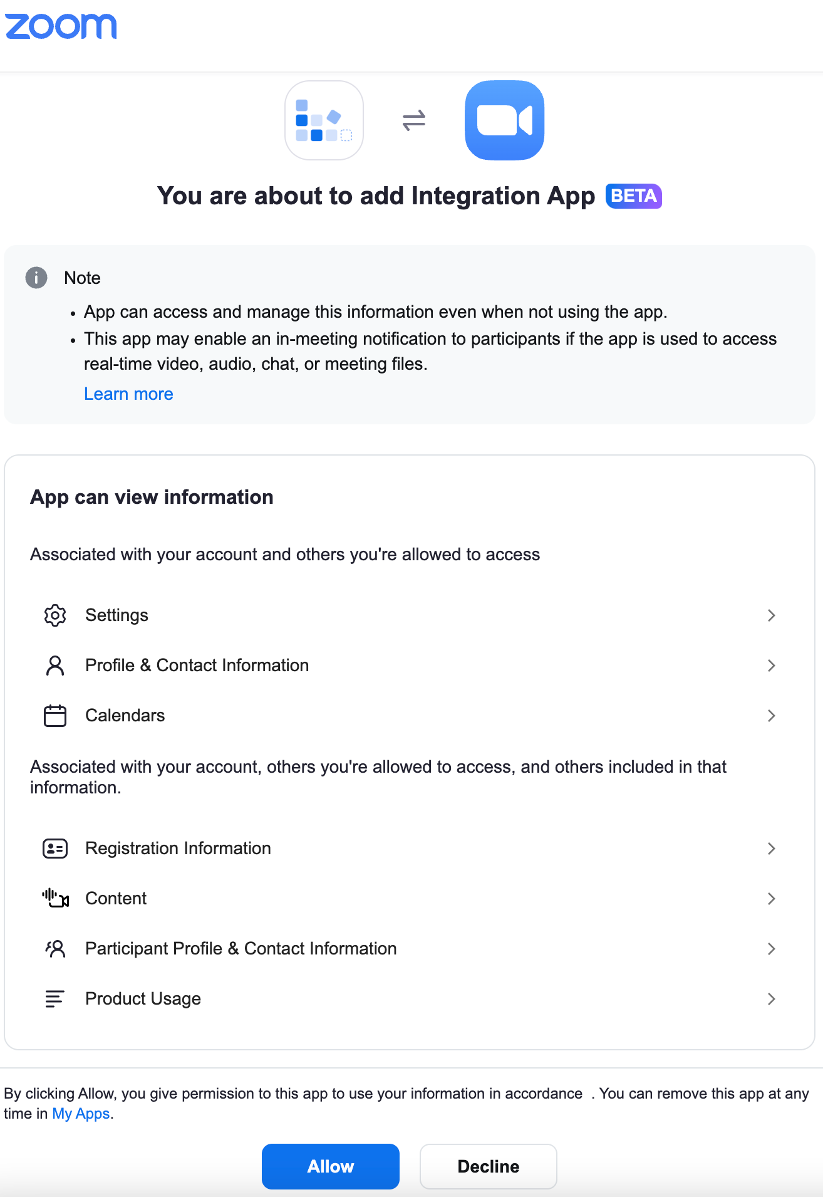This screenshot has width=823, height=1197.
Task: Expand the Registration Information chevron
Action: (772, 849)
